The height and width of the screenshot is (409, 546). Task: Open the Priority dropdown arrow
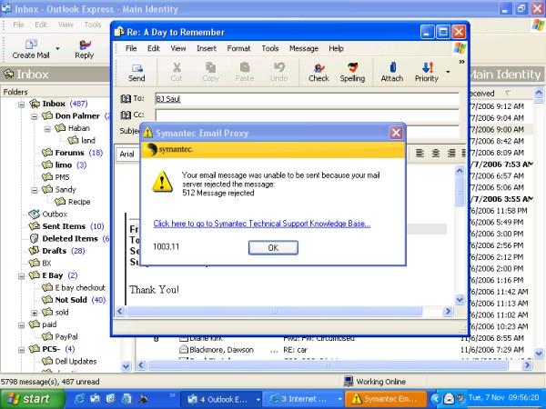click(448, 72)
